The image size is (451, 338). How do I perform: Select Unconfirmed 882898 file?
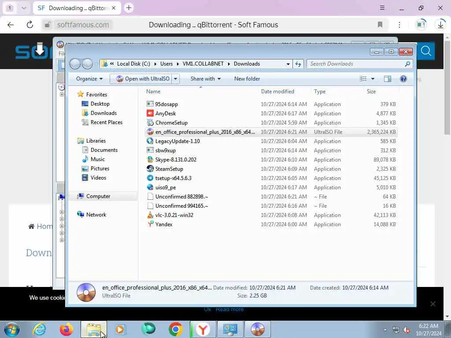pyautogui.click(x=271, y=197)
